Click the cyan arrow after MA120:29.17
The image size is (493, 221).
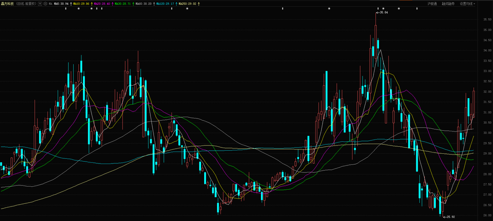click(x=176, y=4)
